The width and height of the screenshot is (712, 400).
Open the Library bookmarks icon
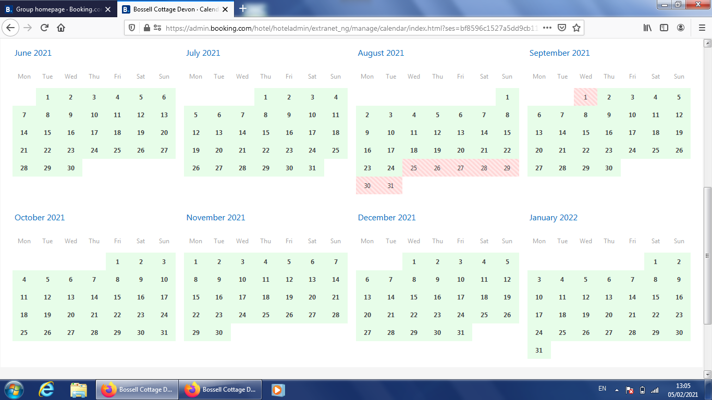pos(647,28)
